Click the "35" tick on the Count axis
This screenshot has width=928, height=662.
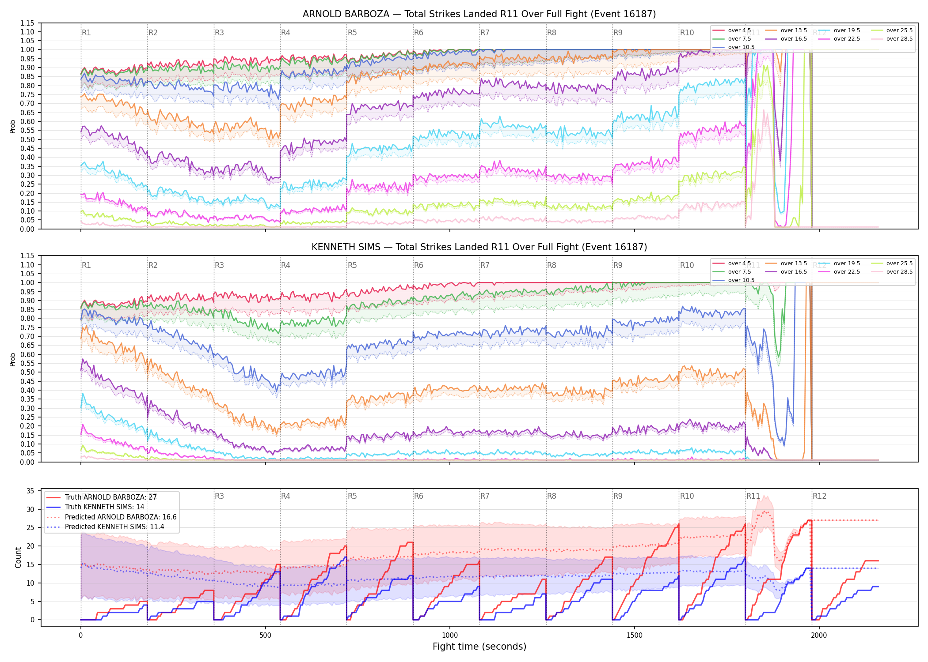30,491
